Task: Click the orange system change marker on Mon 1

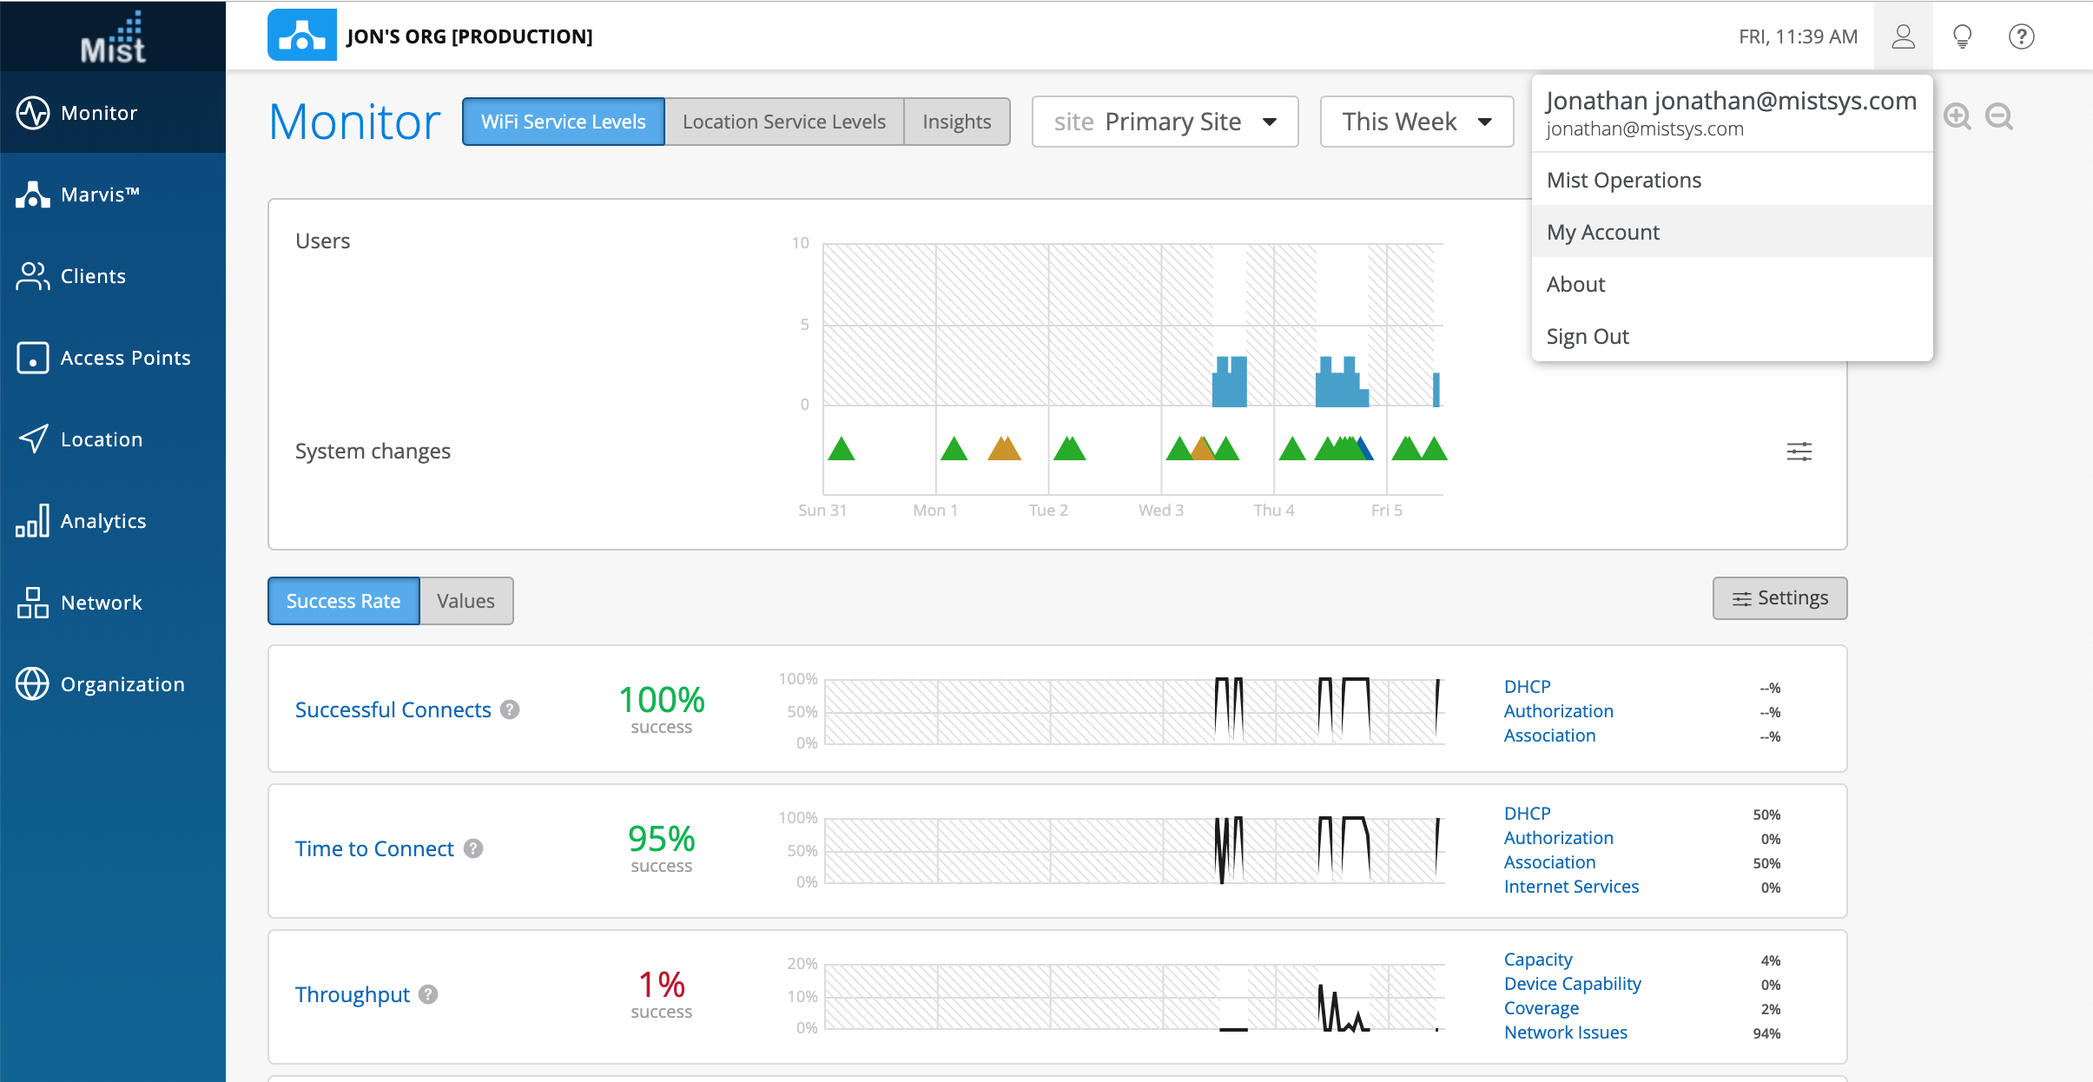Action: pyautogui.click(x=1004, y=449)
